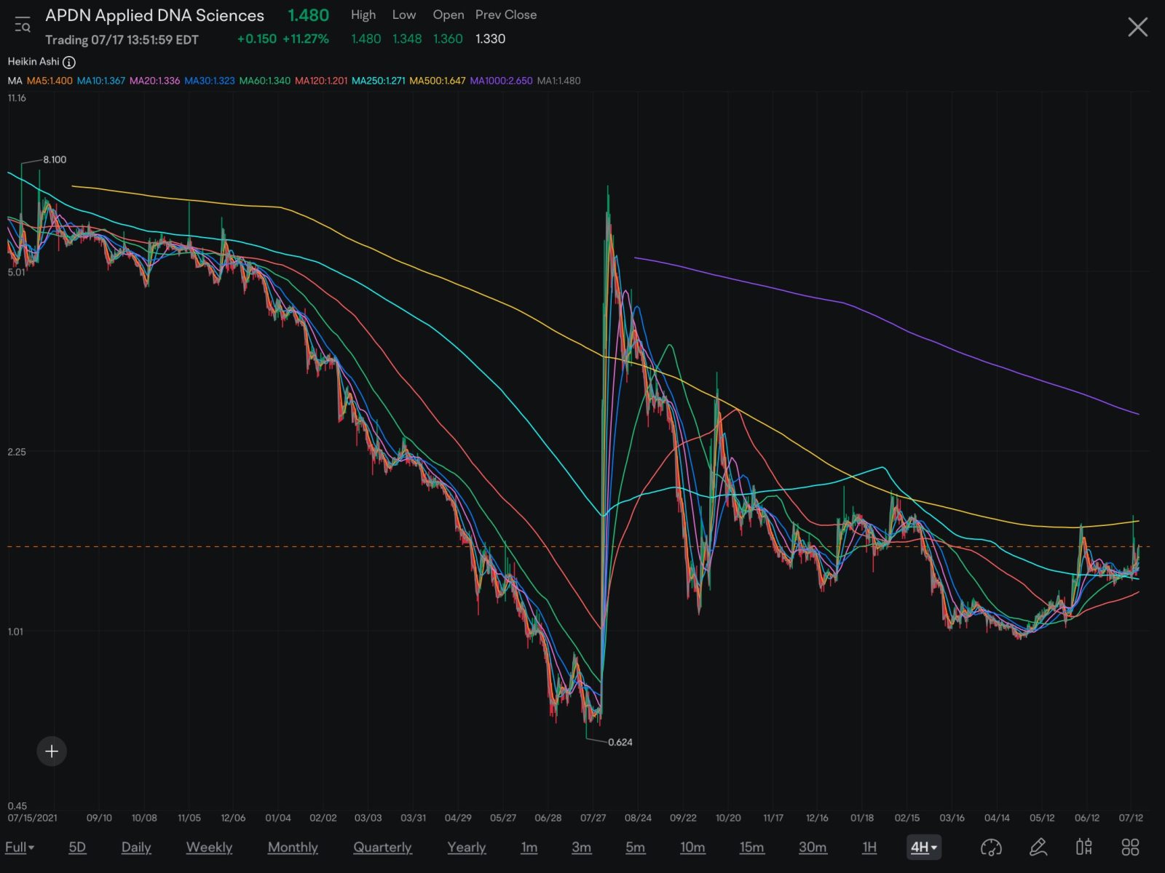Select the 1m interval
The width and height of the screenshot is (1165, 873).
[529, 847]
